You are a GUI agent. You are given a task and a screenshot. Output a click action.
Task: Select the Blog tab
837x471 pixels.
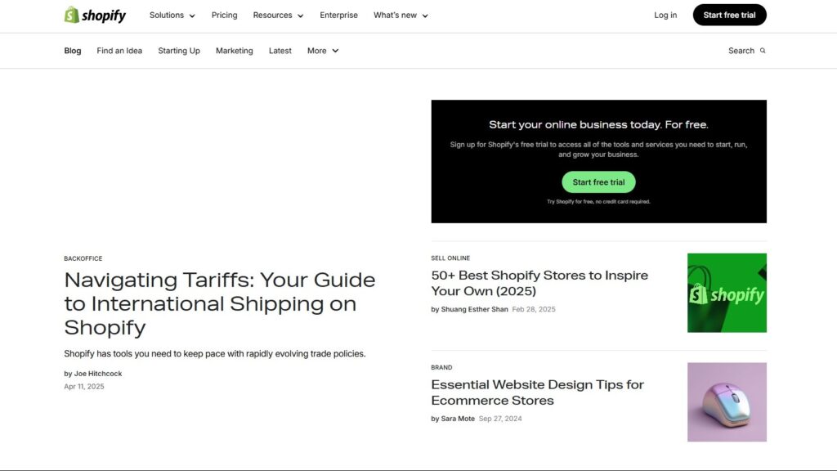(73, 51)
